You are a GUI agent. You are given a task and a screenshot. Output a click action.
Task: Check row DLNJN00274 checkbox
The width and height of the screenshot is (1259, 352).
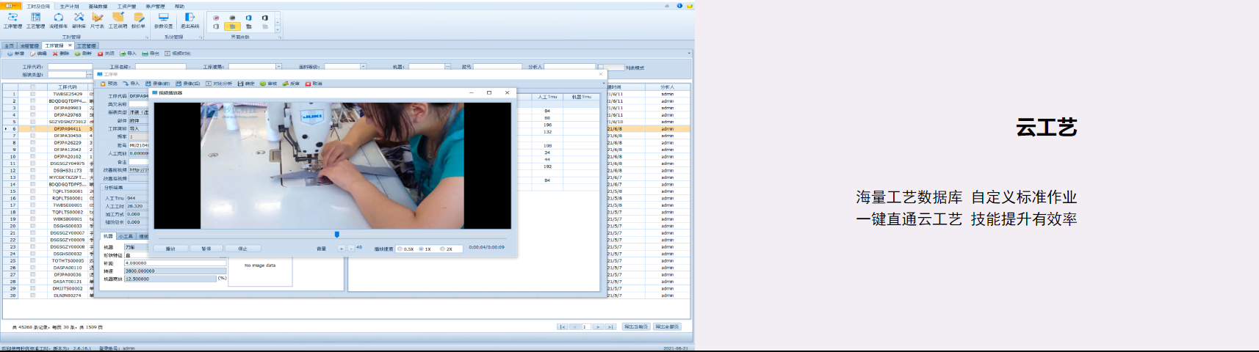tap(32, 296)
